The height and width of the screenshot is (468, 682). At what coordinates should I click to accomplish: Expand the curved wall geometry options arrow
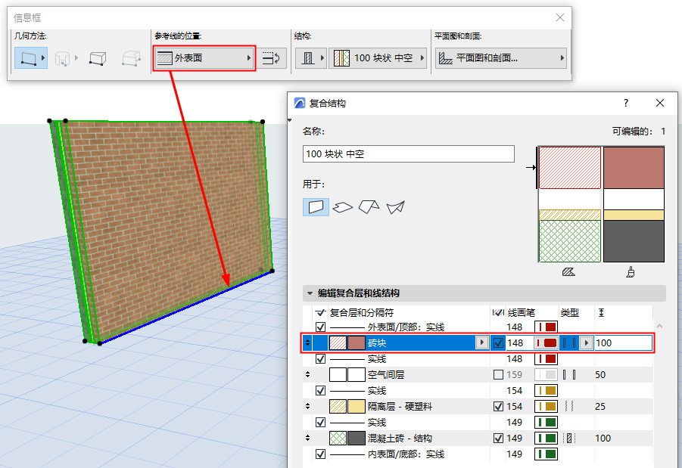tap(76, 57)
